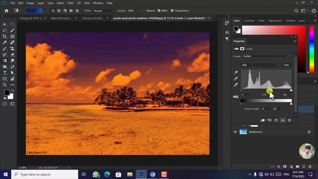The width and height of the screenshot is (318, 179).
Task: Click the gradient preview swatch in options bar
Action: (34, 11)
